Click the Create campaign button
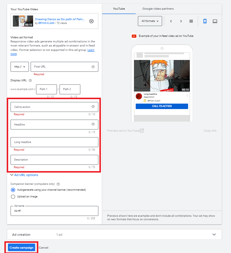 21,247
